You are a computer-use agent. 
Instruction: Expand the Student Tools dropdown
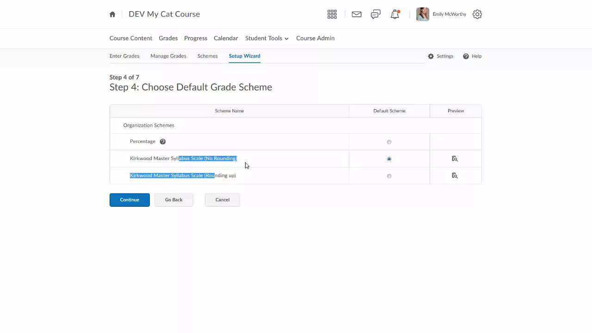(x=267, y=38)
